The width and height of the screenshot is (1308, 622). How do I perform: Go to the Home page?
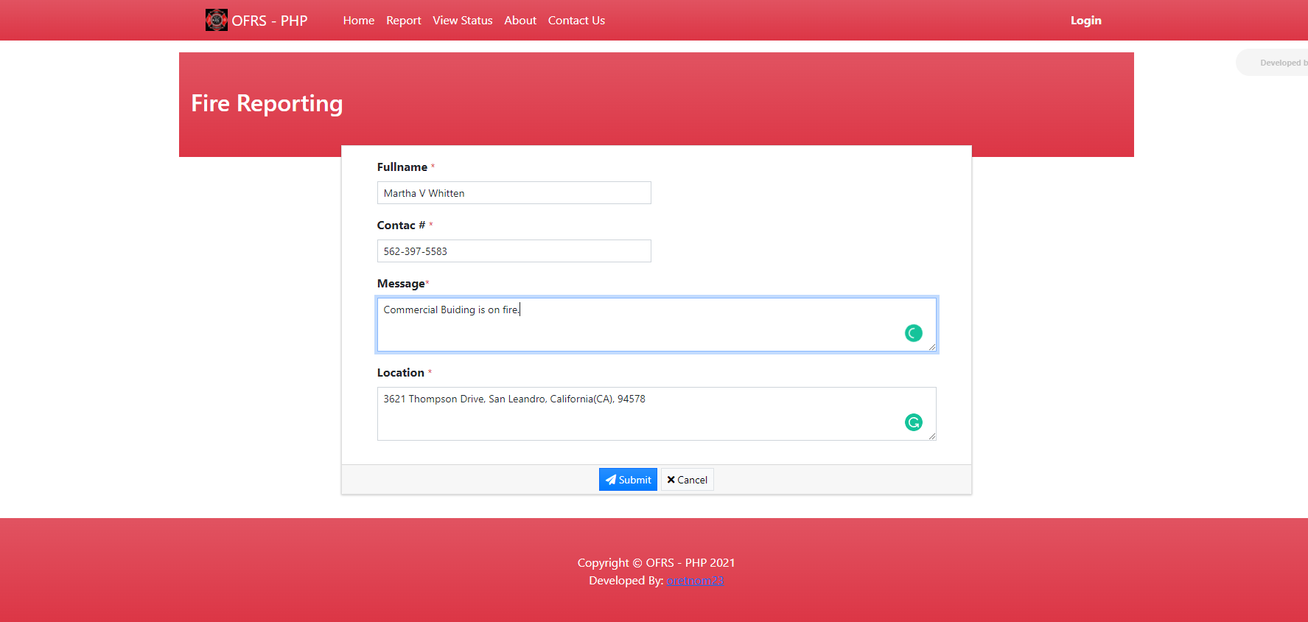click(x=358, y=21)
